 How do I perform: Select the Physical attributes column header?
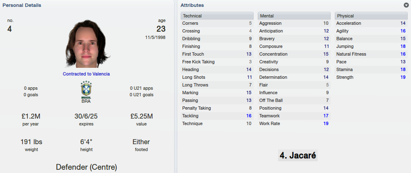(x=371, y=16)
